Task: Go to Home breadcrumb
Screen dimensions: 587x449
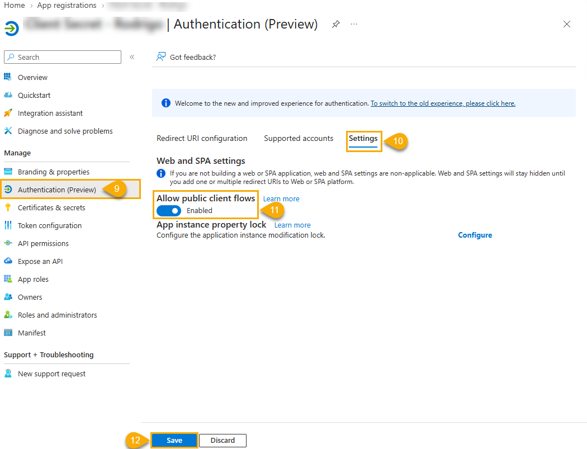Action: pos(14,5)
